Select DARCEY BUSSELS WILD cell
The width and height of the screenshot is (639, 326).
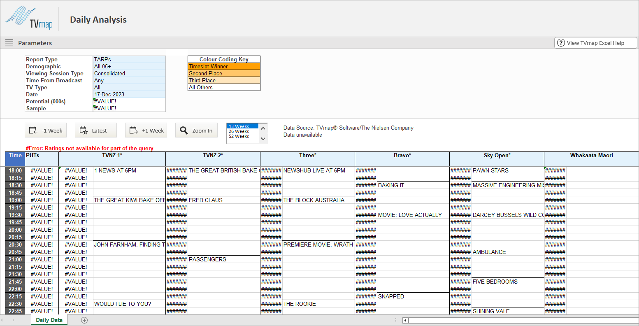pyautogui.click(x=508, y=215)
